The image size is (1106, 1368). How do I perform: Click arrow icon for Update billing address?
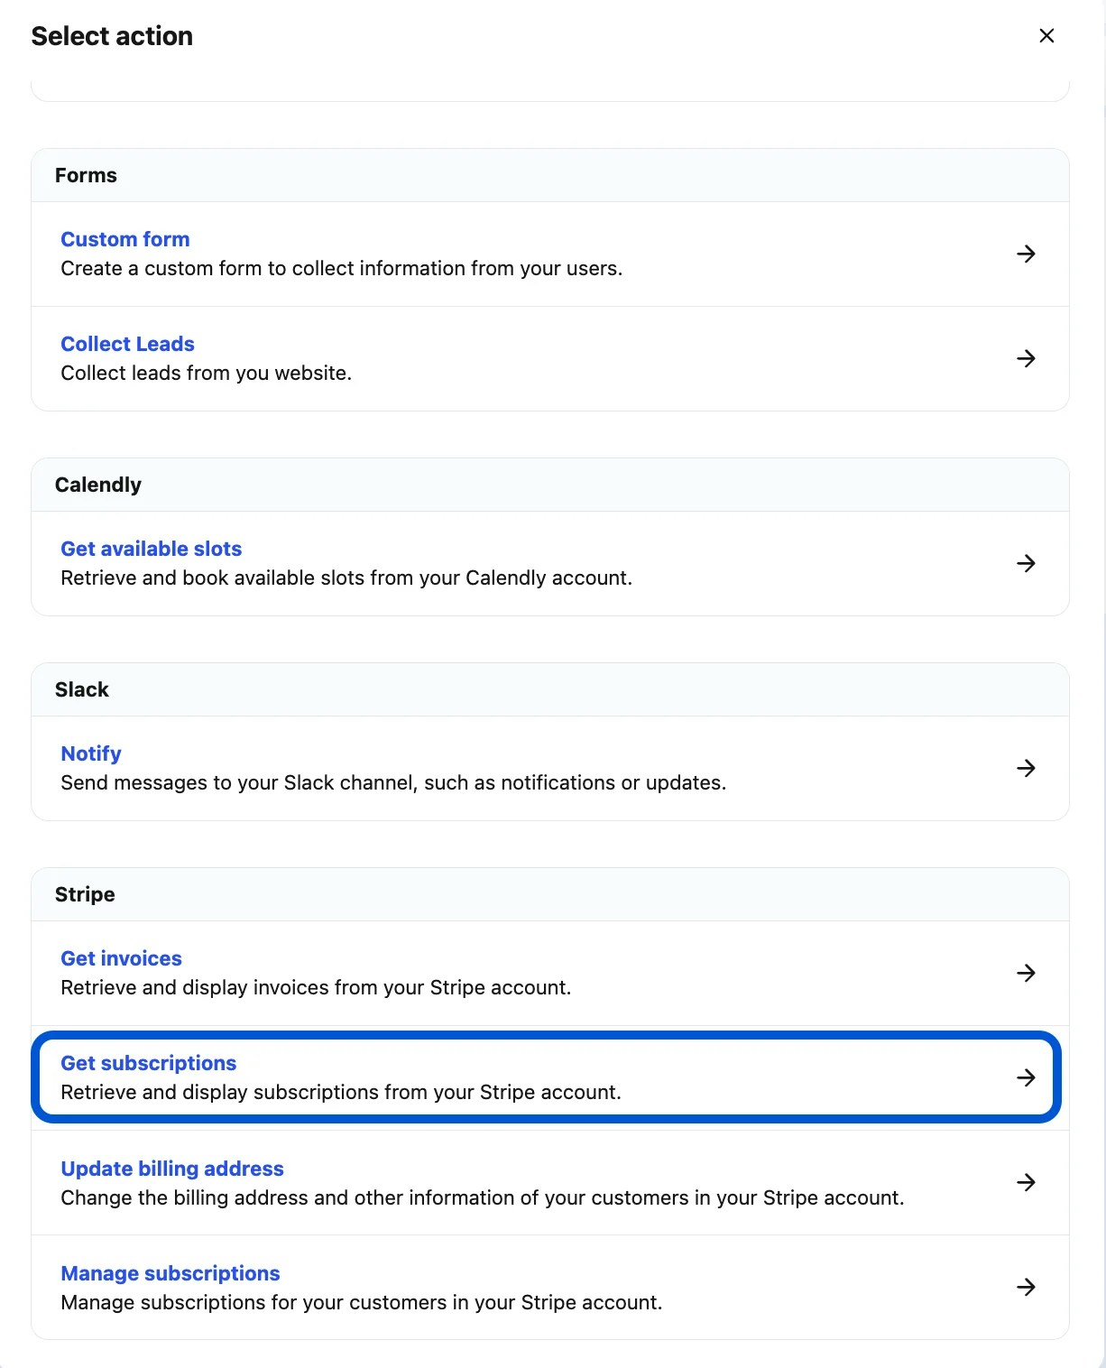tap(1026, 1182)
